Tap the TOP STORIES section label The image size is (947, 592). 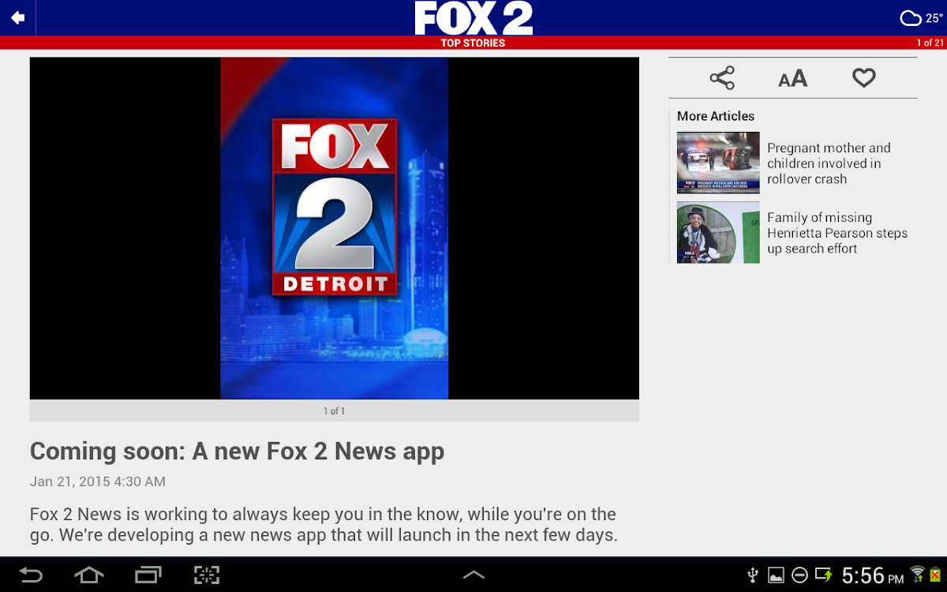point(473,43)
